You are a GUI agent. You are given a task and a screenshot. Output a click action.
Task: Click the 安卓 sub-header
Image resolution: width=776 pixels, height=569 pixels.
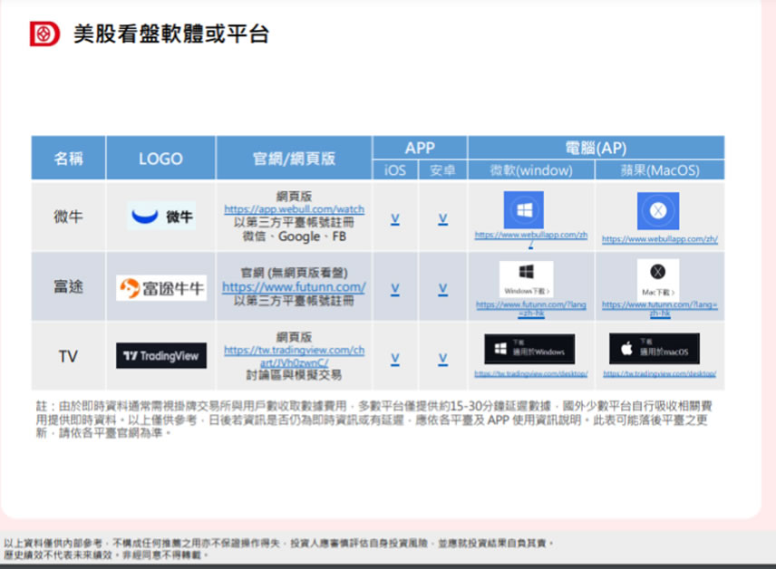pyautogui.click(x=442, y=170)
